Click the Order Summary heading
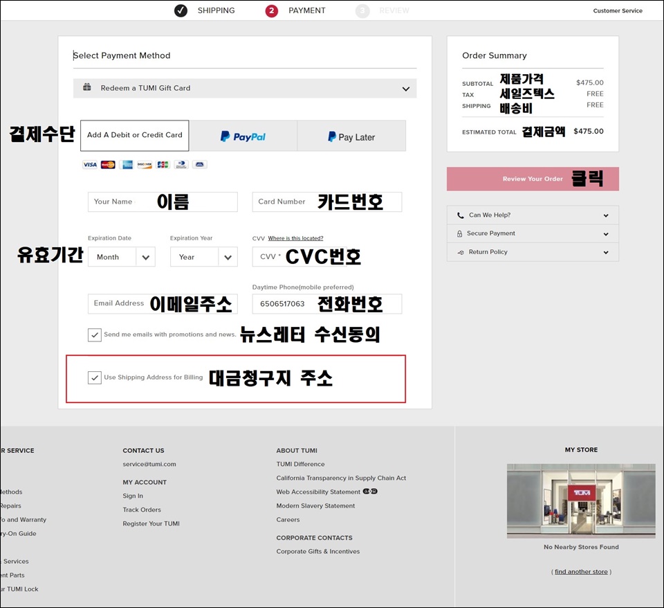This screenshot has height=608, width=664. coord(495,55)
